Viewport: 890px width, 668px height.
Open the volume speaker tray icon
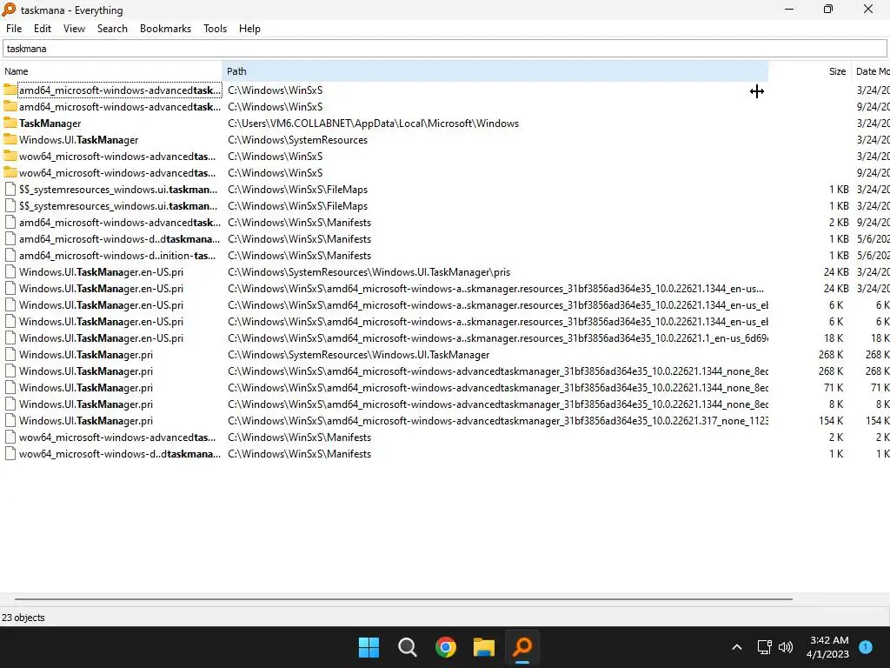(x=786, y=647)
